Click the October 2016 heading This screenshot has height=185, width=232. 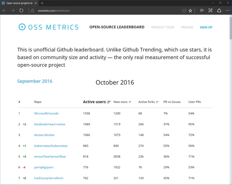click(115, 82)
